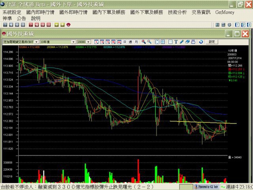
Task: Click the red 回 toolbar icon
Action: [x=49, y=25]
